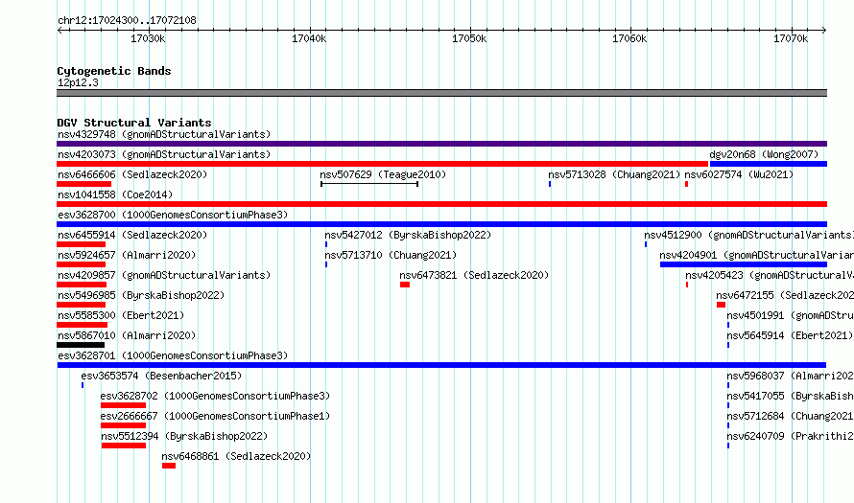Click the 17030k ruler tick label
The width and height of the screenshot is (854, 503).
tap(148, 38)
